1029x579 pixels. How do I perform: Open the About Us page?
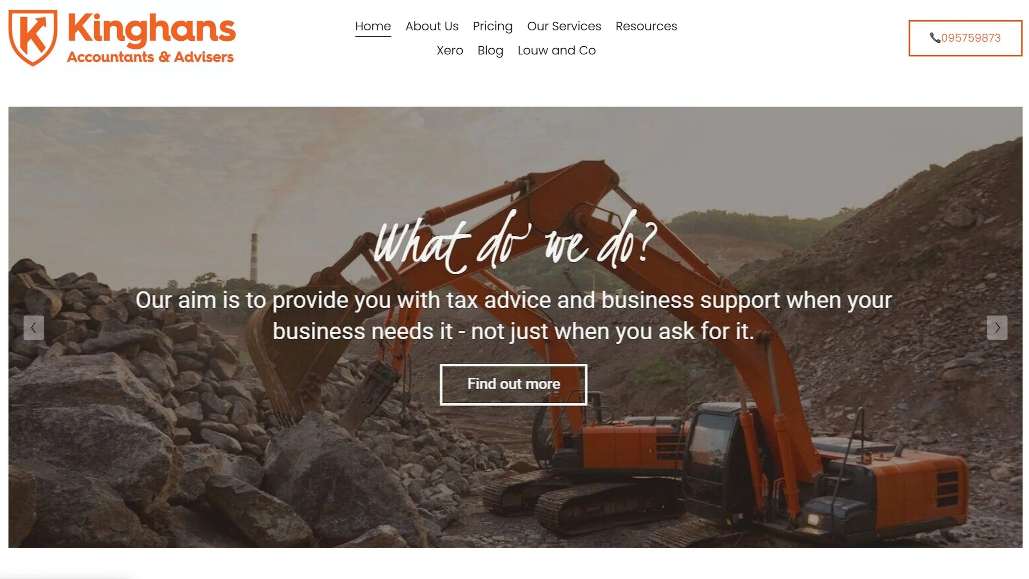click(x=432, y=27)
